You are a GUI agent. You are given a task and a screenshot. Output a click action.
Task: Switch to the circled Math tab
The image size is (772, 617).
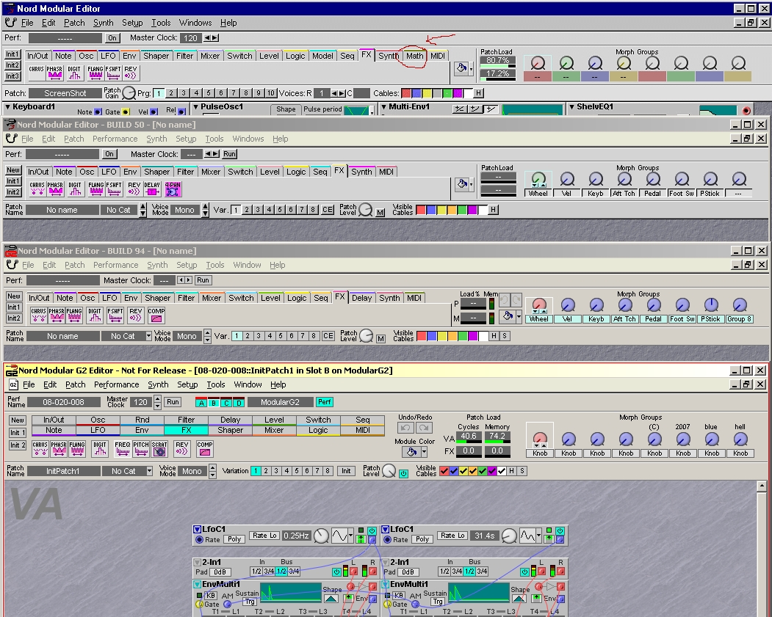[x=414, y=56]
